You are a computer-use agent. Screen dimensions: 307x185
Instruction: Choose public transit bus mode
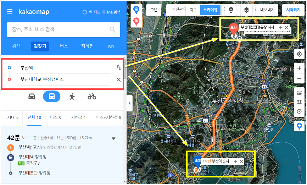click(52, 96)
